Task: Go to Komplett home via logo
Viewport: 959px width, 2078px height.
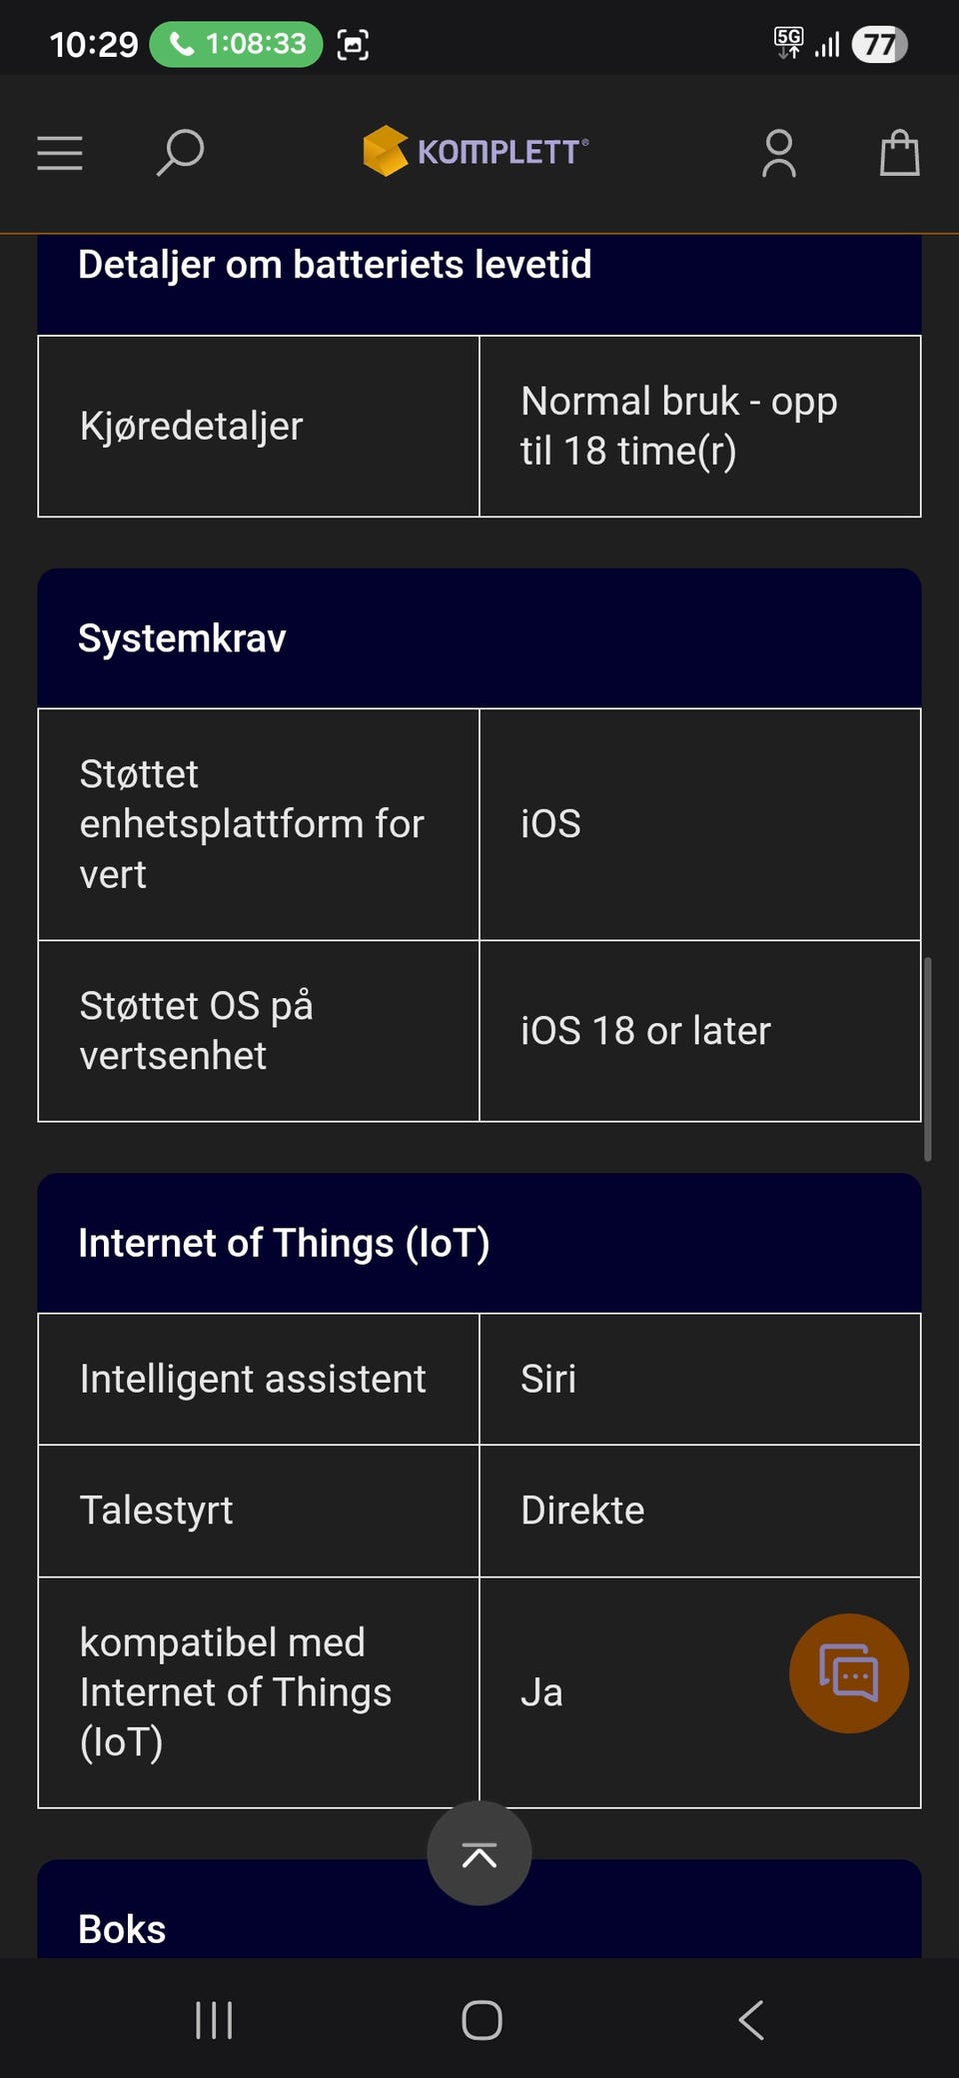Action: coord(476,152)
